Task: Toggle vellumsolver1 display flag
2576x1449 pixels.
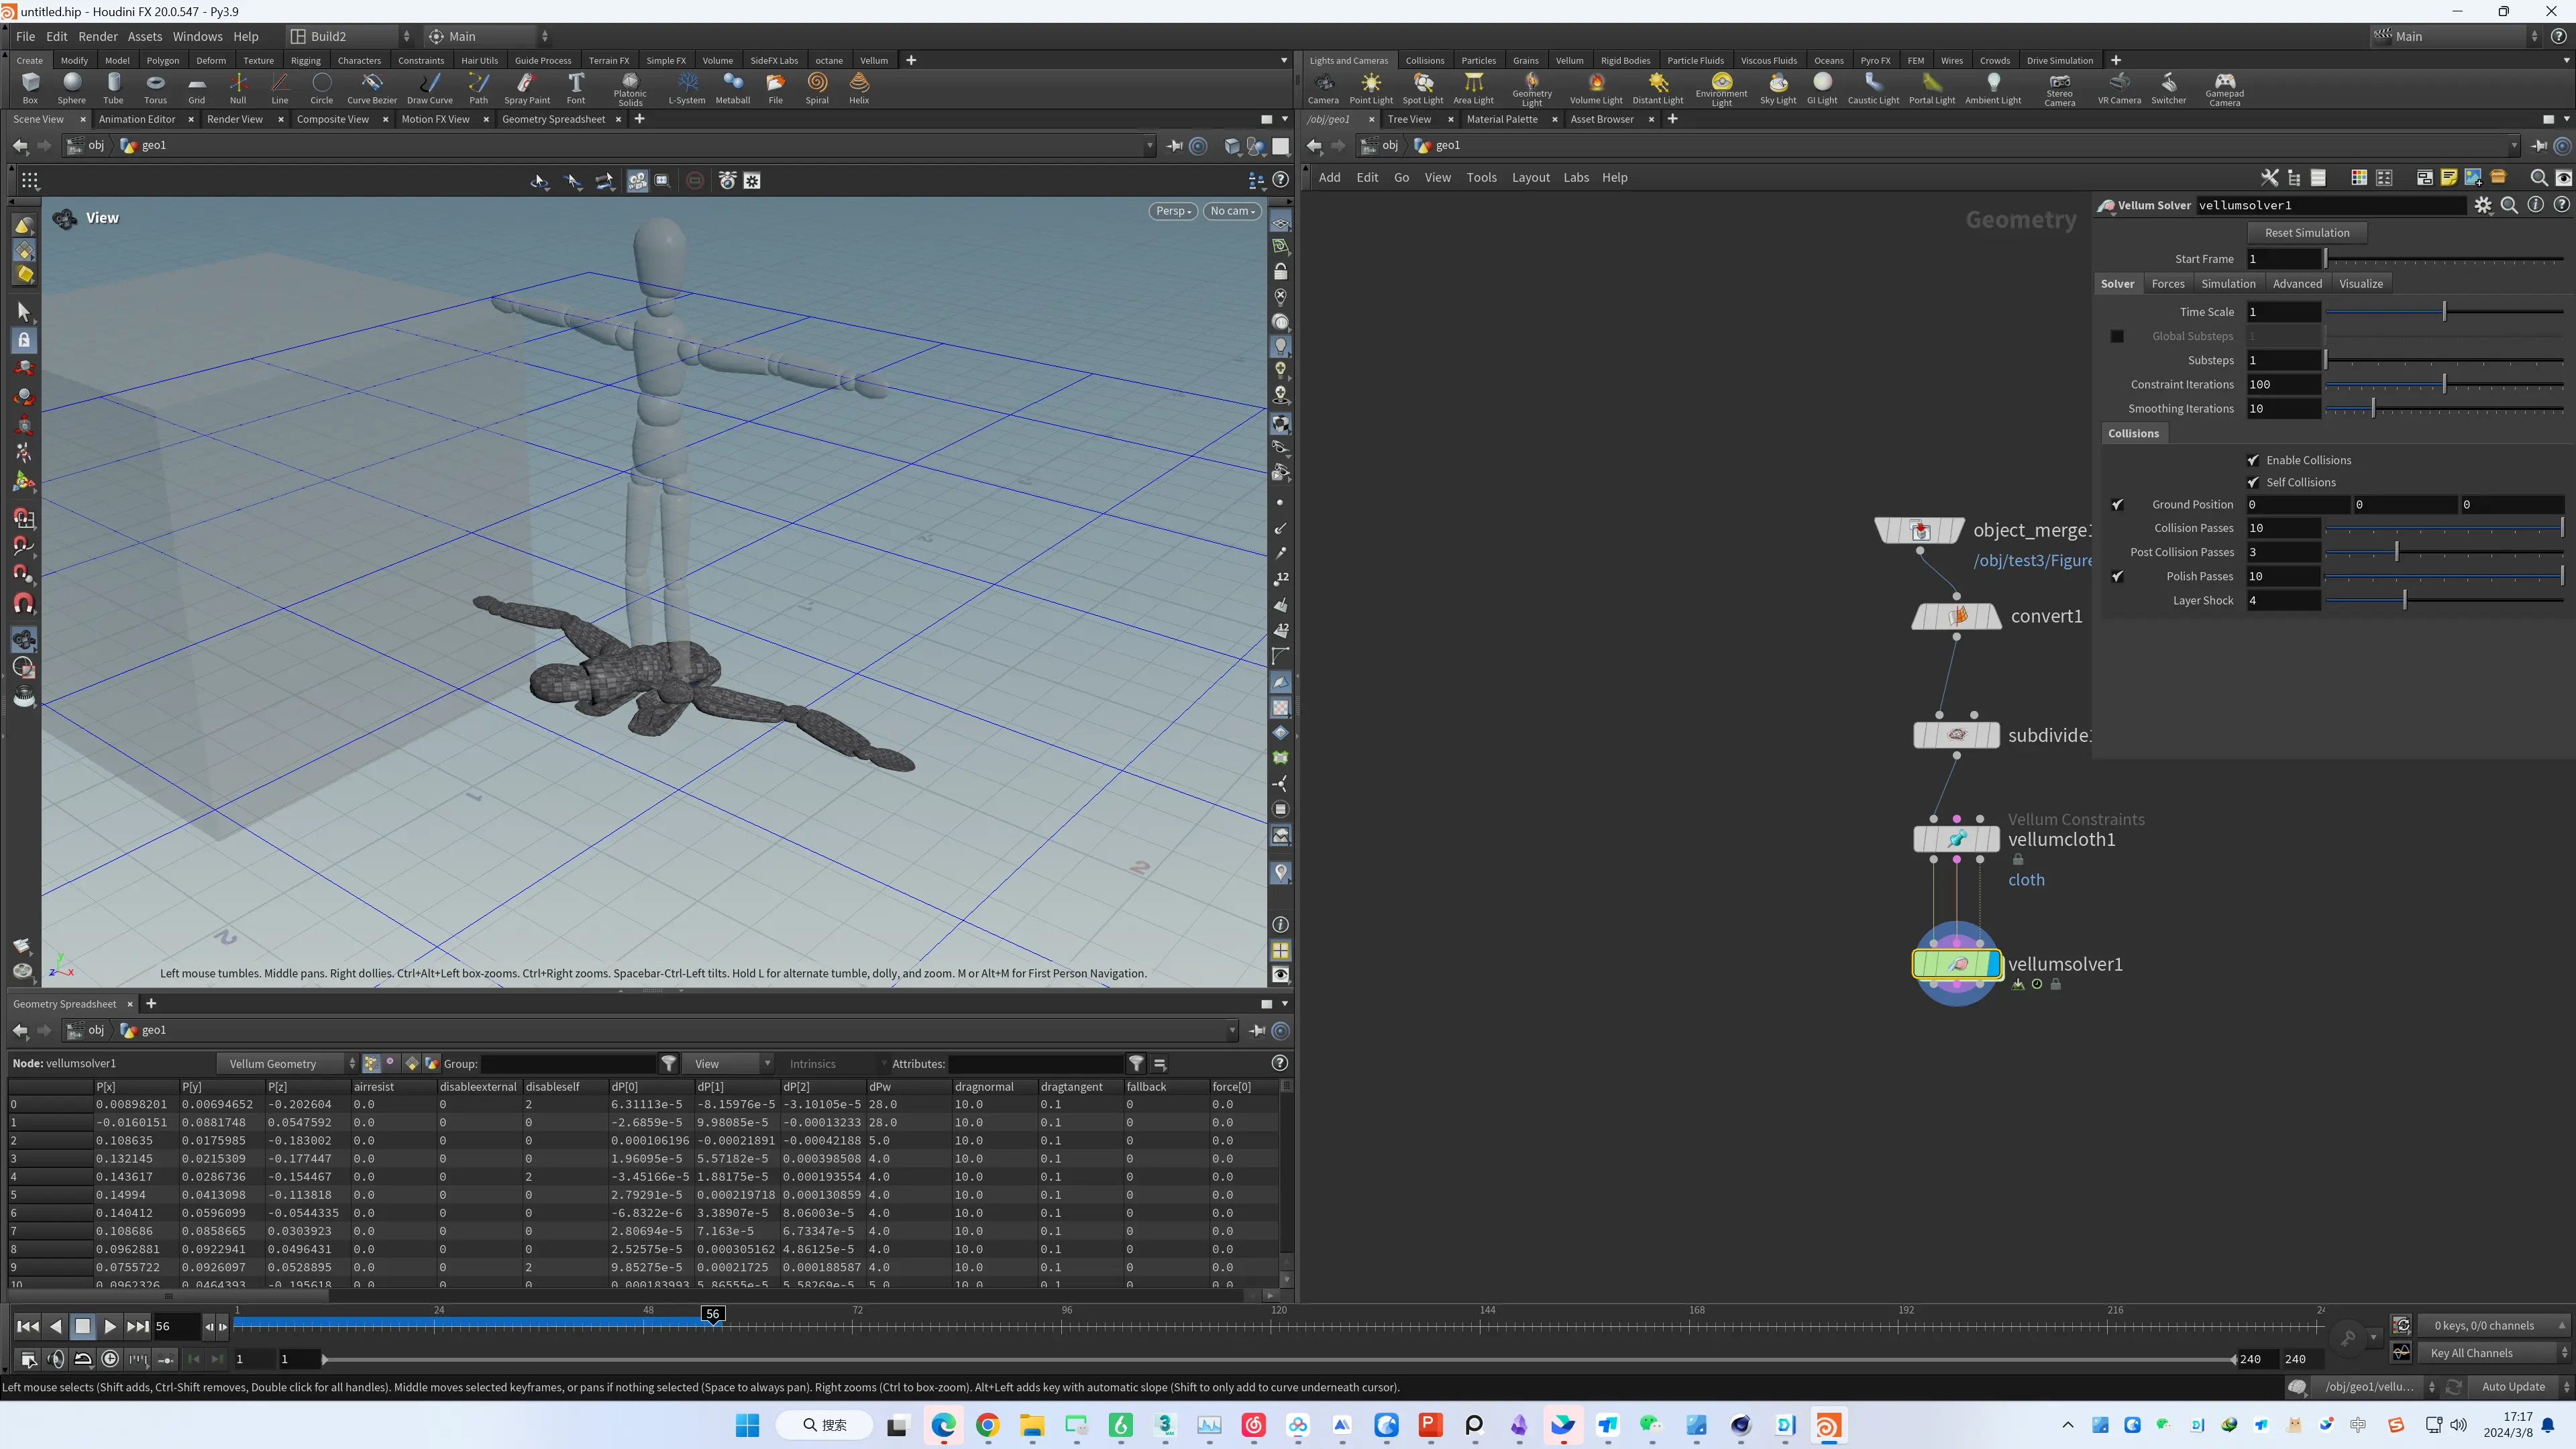Action: (1994, 964)
